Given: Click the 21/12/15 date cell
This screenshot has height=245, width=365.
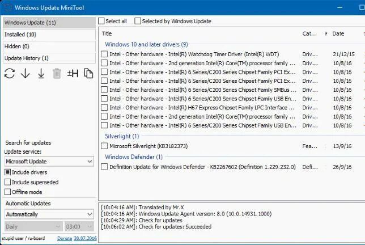Looking at the screenshot, I should pyautogui.click(x=343, y=54).
